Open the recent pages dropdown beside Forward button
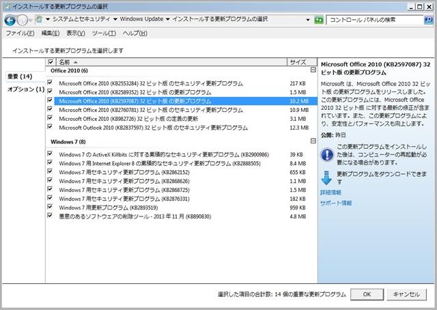This screenshot has height=310, width=437. 30,20
